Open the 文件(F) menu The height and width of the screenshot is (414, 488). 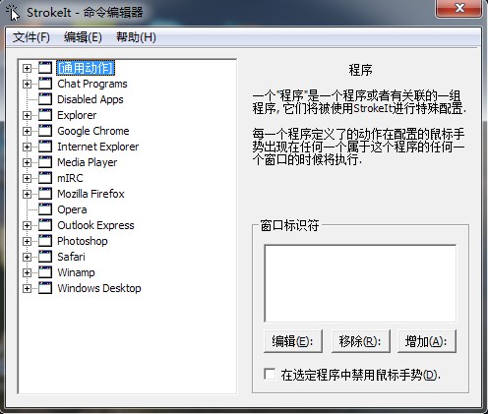(31, 37)
